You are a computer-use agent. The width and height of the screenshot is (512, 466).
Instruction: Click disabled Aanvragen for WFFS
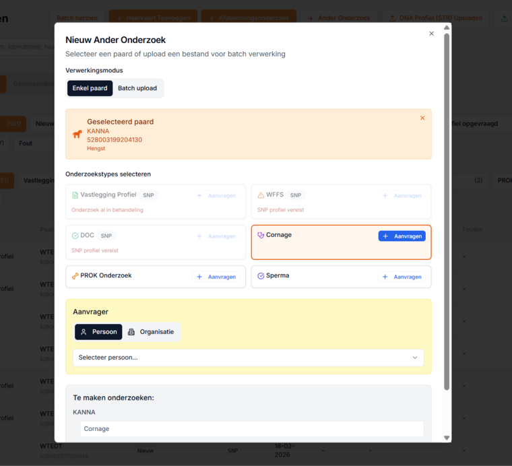[402, 195]
